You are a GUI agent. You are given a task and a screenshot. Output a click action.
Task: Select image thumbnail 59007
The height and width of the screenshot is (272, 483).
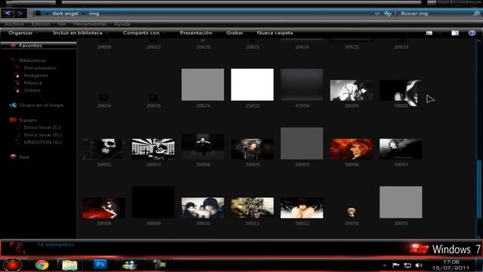pyautogui.click(x=401, y=149)
